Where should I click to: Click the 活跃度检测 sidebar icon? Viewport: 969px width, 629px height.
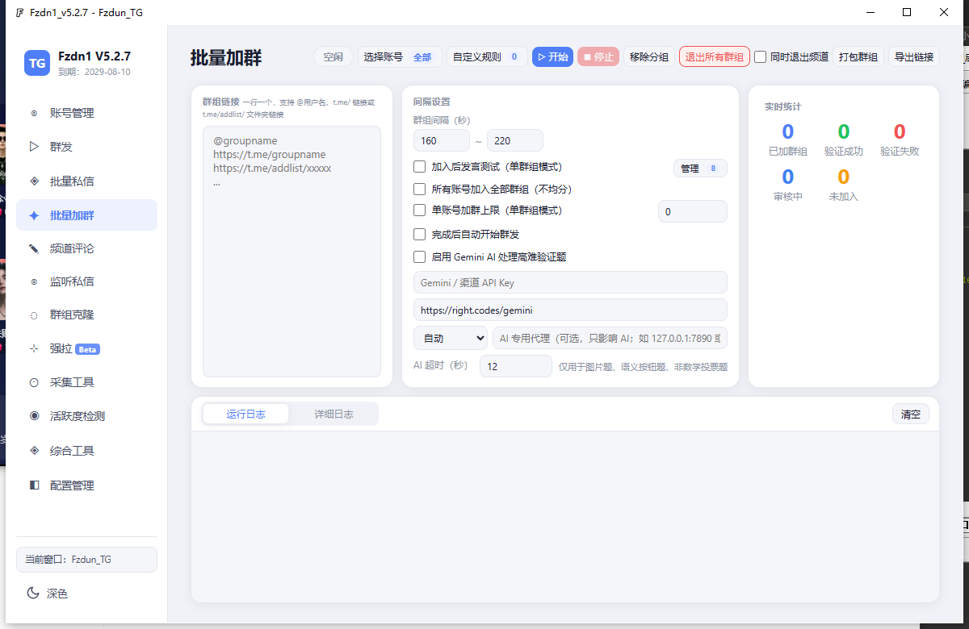click(34, 416)
